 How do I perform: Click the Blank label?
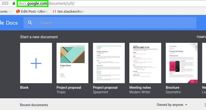pos(24,87)
